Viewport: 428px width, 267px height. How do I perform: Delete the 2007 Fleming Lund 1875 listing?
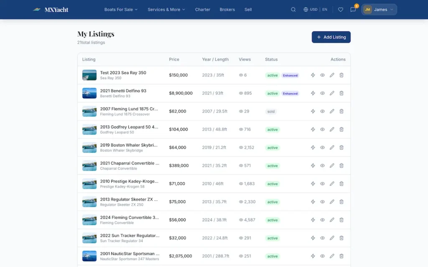click(341, 111)
